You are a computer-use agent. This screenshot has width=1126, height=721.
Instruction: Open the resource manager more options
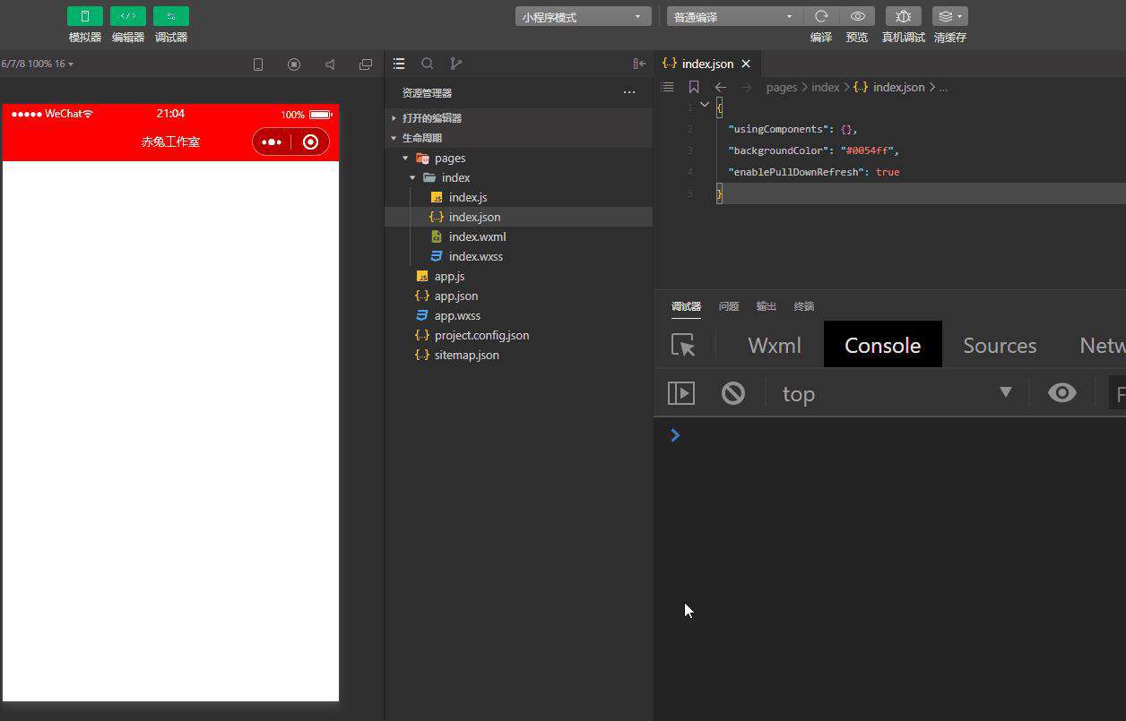coord(629,92)
